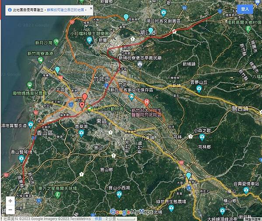The image size is (262, 221).
Task: Zoom out with the minus button
Action: [10, 210]
